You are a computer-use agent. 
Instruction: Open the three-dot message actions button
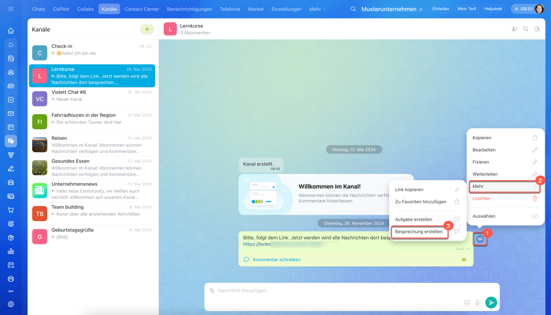pyautogui.click(x=480, y=239)
